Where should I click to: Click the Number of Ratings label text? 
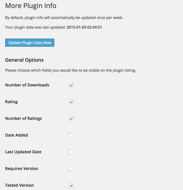click(23, 118)
